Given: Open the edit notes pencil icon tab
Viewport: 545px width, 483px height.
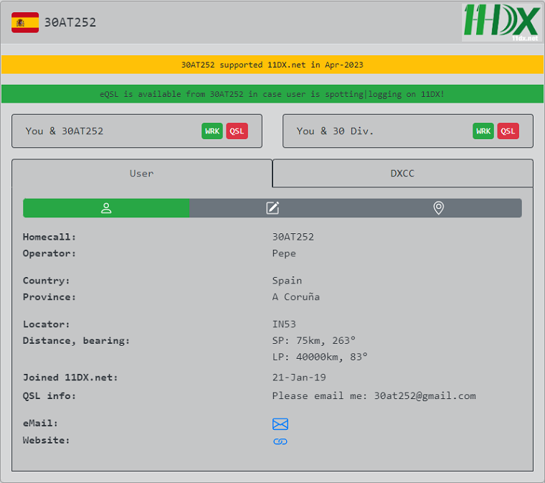Looking at the screenshot, I should pos(272,208).
